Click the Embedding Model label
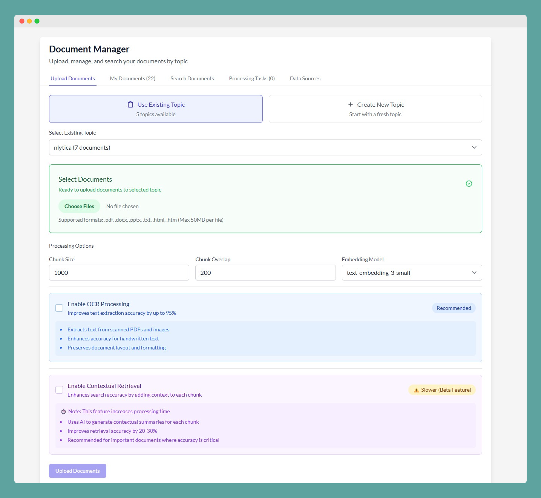 coord(363,259)
